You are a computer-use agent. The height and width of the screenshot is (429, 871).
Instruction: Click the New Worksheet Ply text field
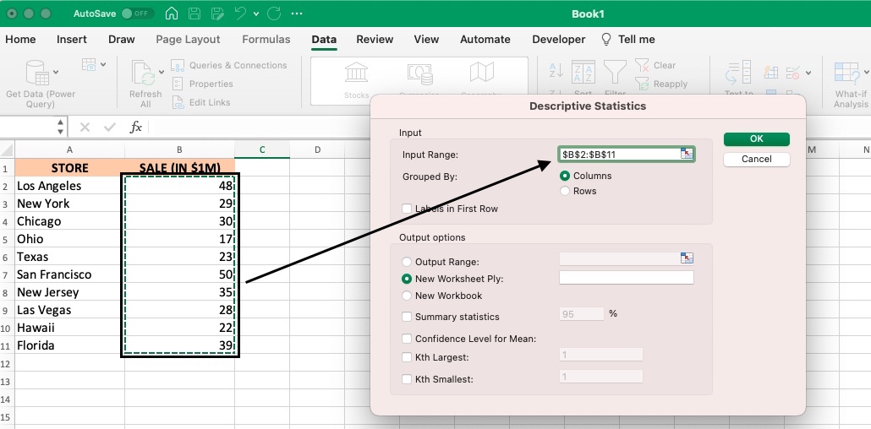tap(627, 278)
